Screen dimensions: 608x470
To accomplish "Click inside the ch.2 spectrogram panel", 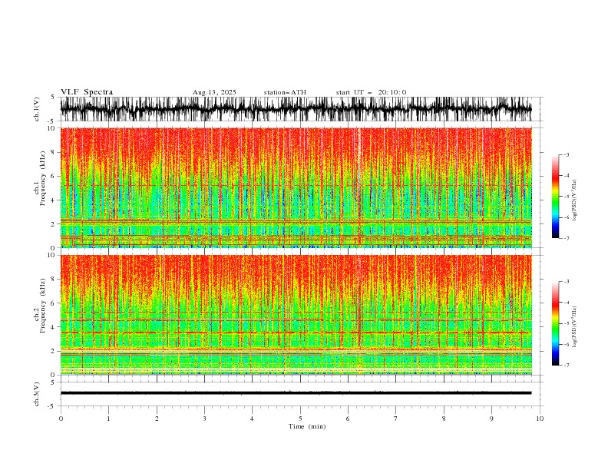I will click(296, 315).
